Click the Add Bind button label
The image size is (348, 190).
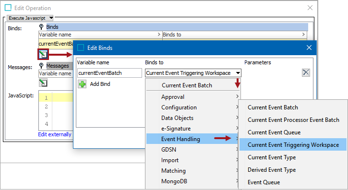tap(100, 84)
